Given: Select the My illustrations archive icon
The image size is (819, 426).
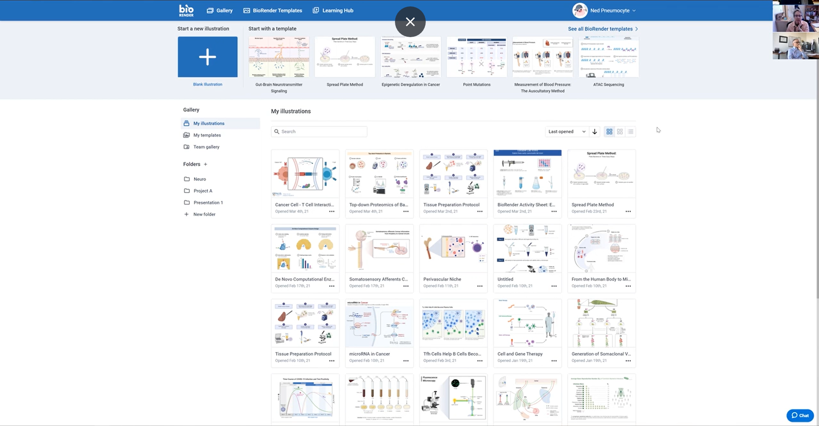Looking at the screenshot, I should [x=187, y=123].
